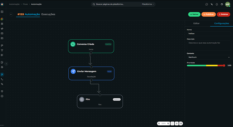This screenshot has width=233, height=127.
Task: Click the Enviar Mensagem output connector
Action: coord(91,80)
